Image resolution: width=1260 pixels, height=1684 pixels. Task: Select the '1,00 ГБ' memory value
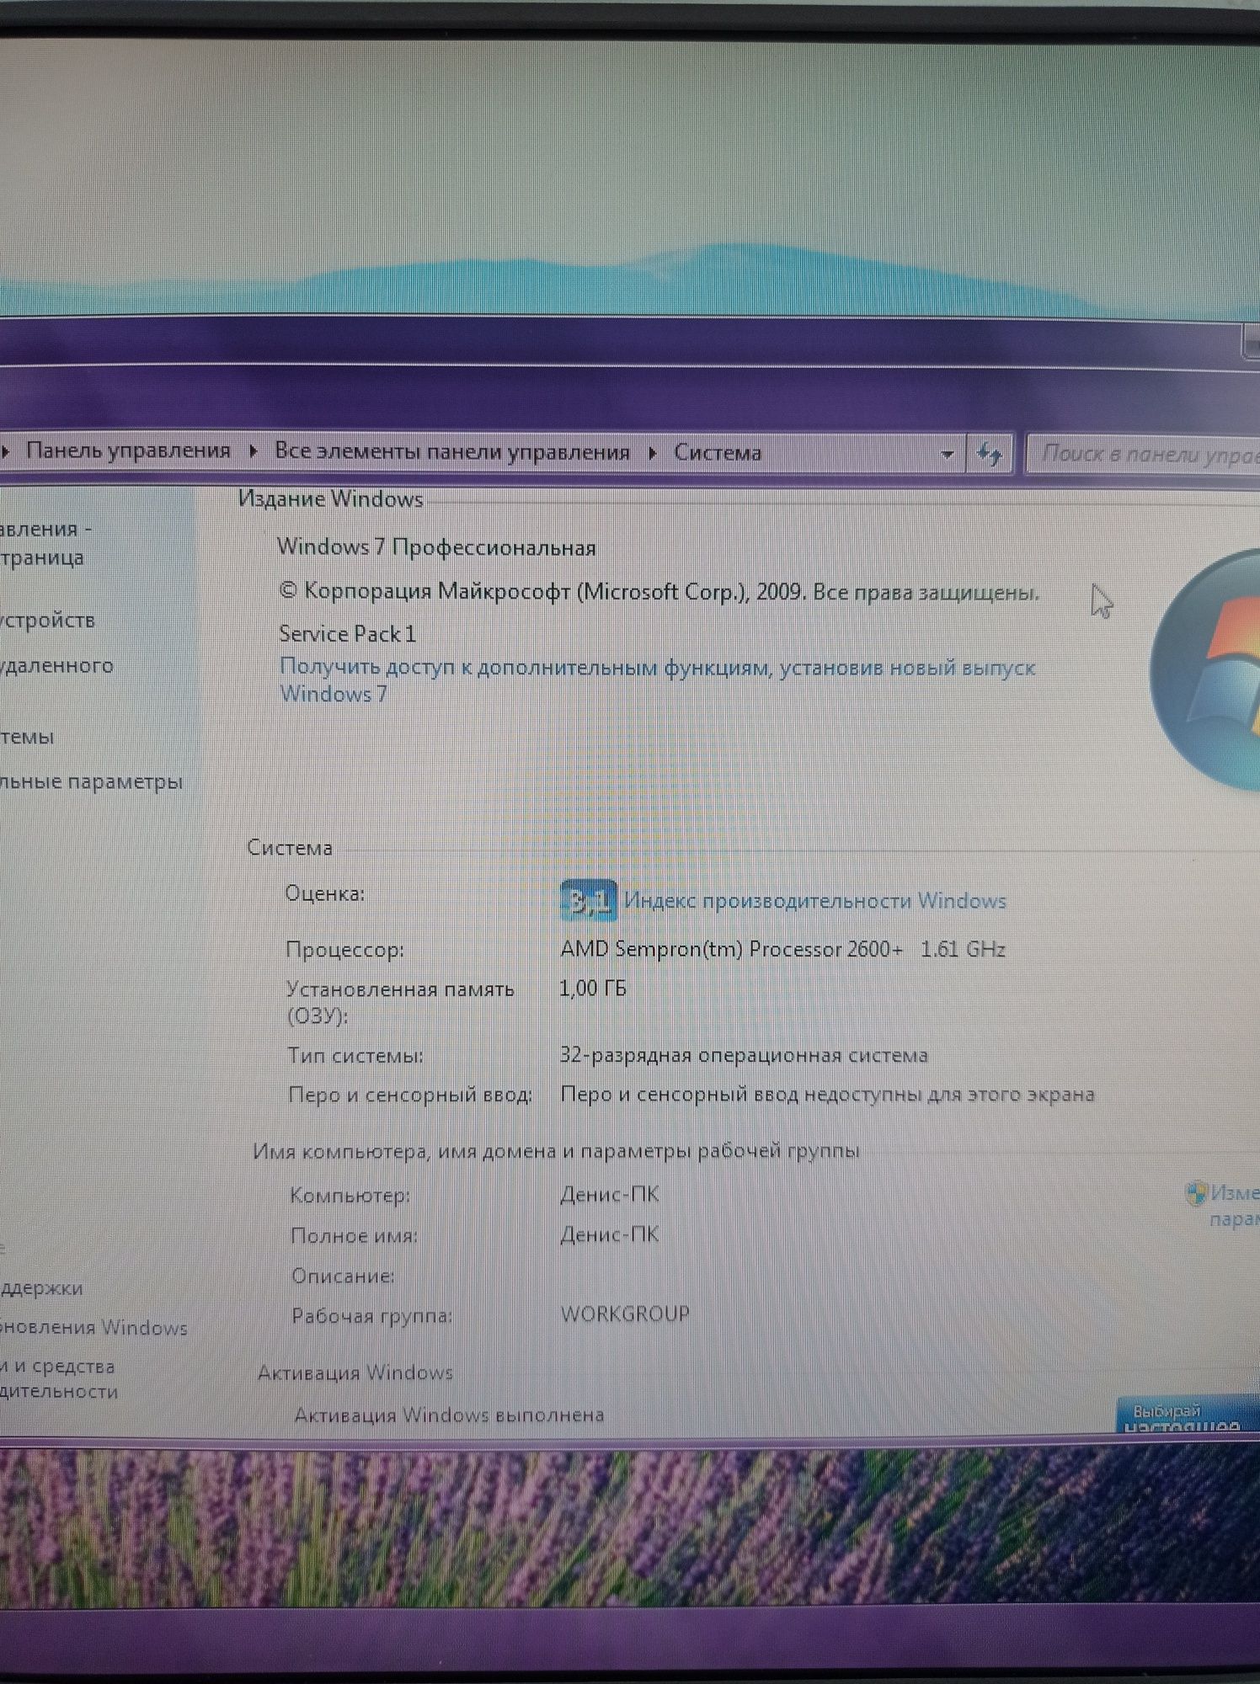point(593,989)
